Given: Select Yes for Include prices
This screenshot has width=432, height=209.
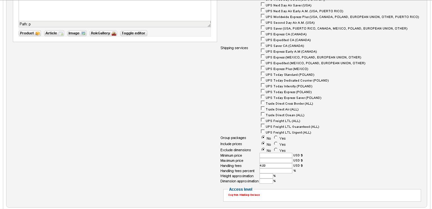Looking at the screenshot, I should pyautogui.click(x=276, y=144).
